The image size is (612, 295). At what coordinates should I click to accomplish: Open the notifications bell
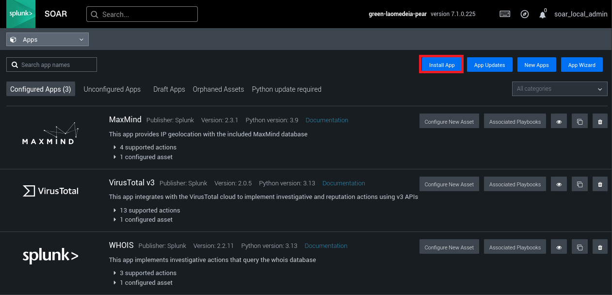[542, 15]
